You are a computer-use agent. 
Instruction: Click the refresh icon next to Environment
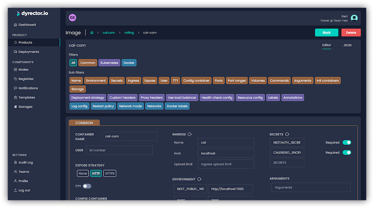[x=200, y=179]
